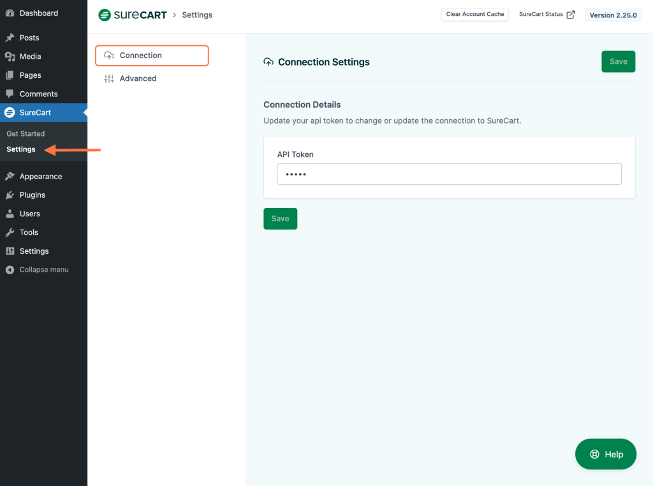Open the Media library icon
The height and width of the screenshot is (486, 653).
(x=9, y=56)
